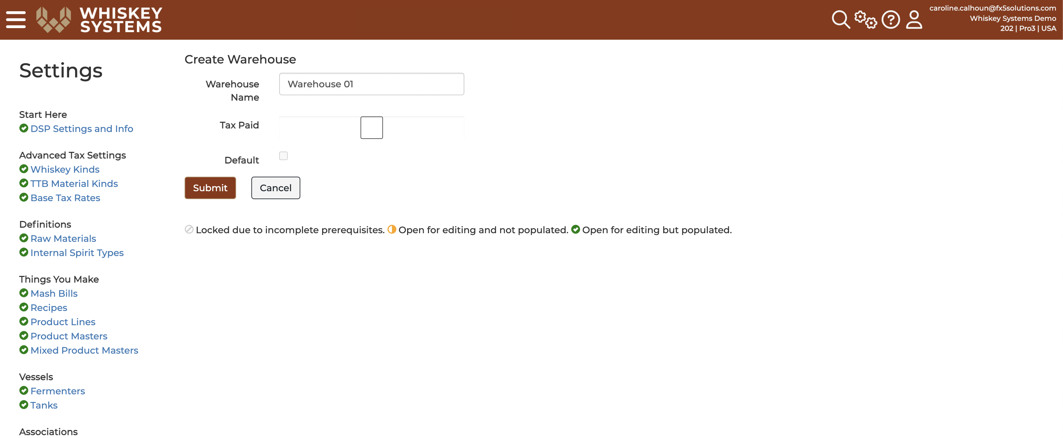Click green check beside Fermenters

coord(24,390)
